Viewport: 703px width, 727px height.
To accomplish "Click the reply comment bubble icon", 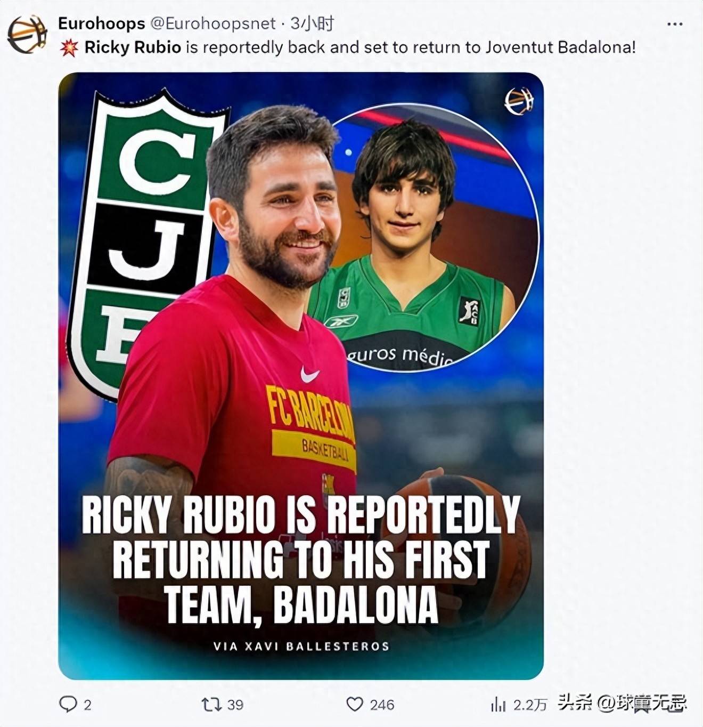I will point(68,704).
